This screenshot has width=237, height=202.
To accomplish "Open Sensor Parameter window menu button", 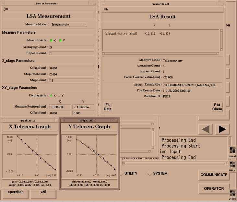I will [3, 3].
